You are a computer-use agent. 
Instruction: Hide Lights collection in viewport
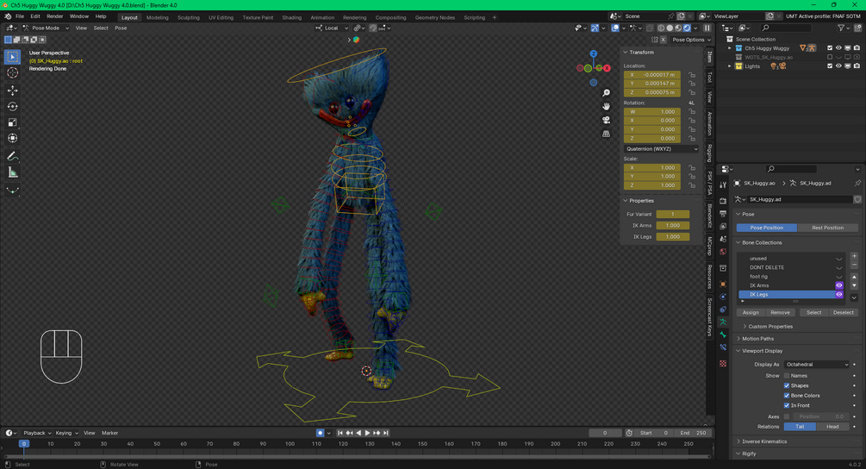tap(838, 66)
